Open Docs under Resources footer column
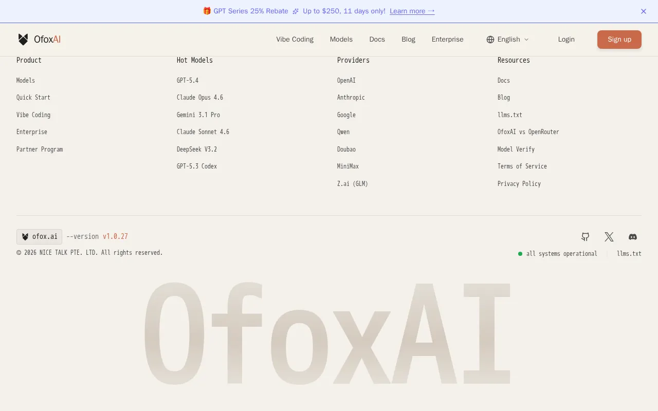 (504, 81)
